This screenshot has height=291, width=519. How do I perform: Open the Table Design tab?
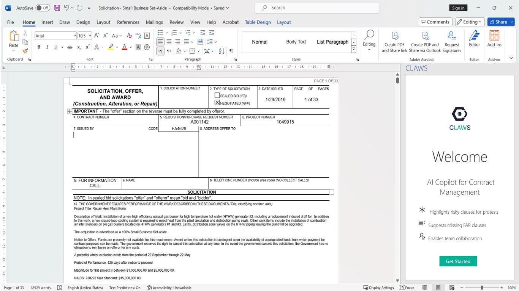258,22
